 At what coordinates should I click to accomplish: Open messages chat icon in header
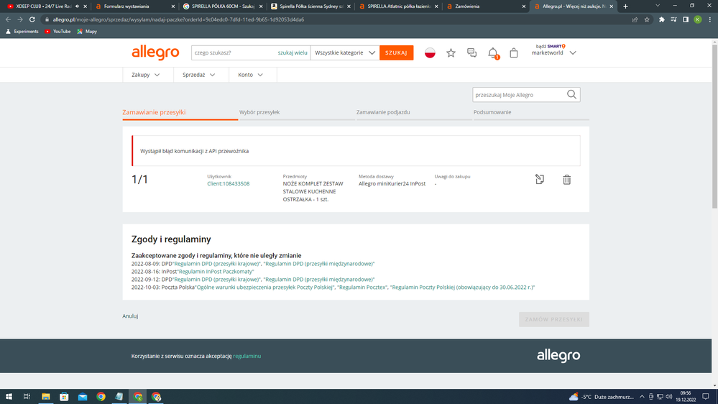[x=471, y=52]
